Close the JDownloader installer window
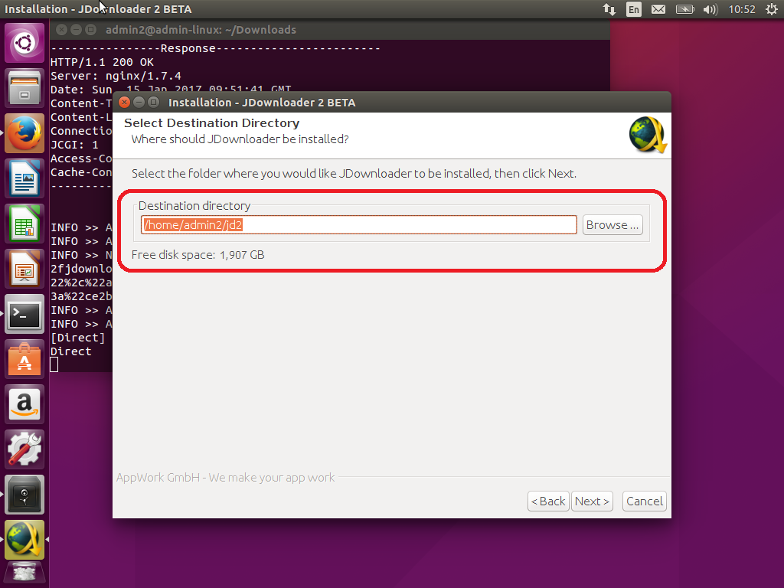Image resolution: width=784 pixels, height=588 pixels. pyautogui.click(x=125, y=103)
